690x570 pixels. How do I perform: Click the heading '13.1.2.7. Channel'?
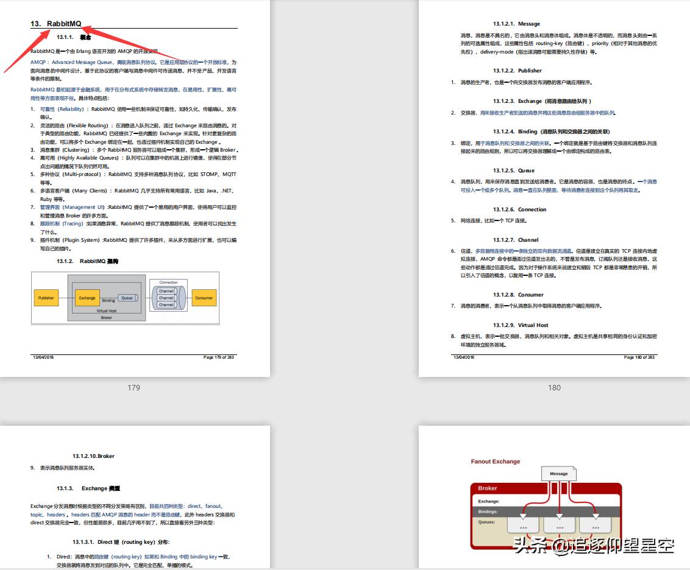pos(515,240)
